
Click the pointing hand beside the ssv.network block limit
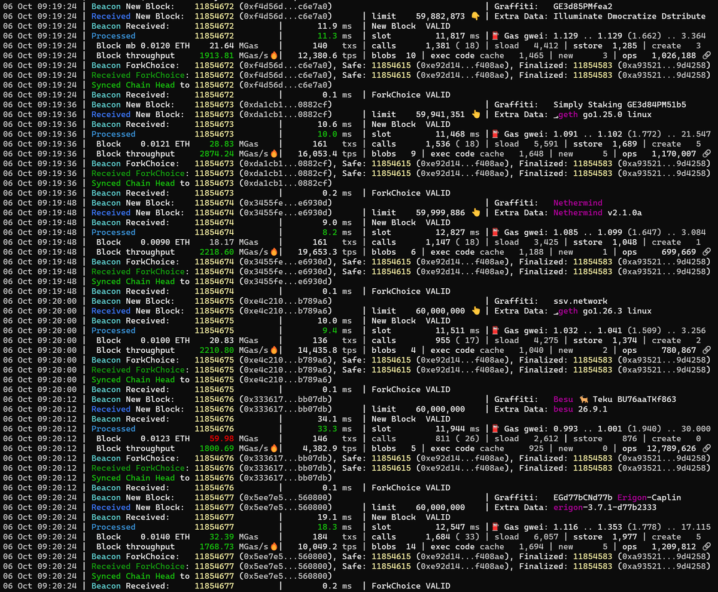(476, 310)
